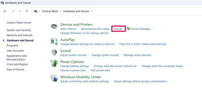Click the Windows Mobility Center icon
Viewport: 202px width, 108px height.
pos(54,78)
